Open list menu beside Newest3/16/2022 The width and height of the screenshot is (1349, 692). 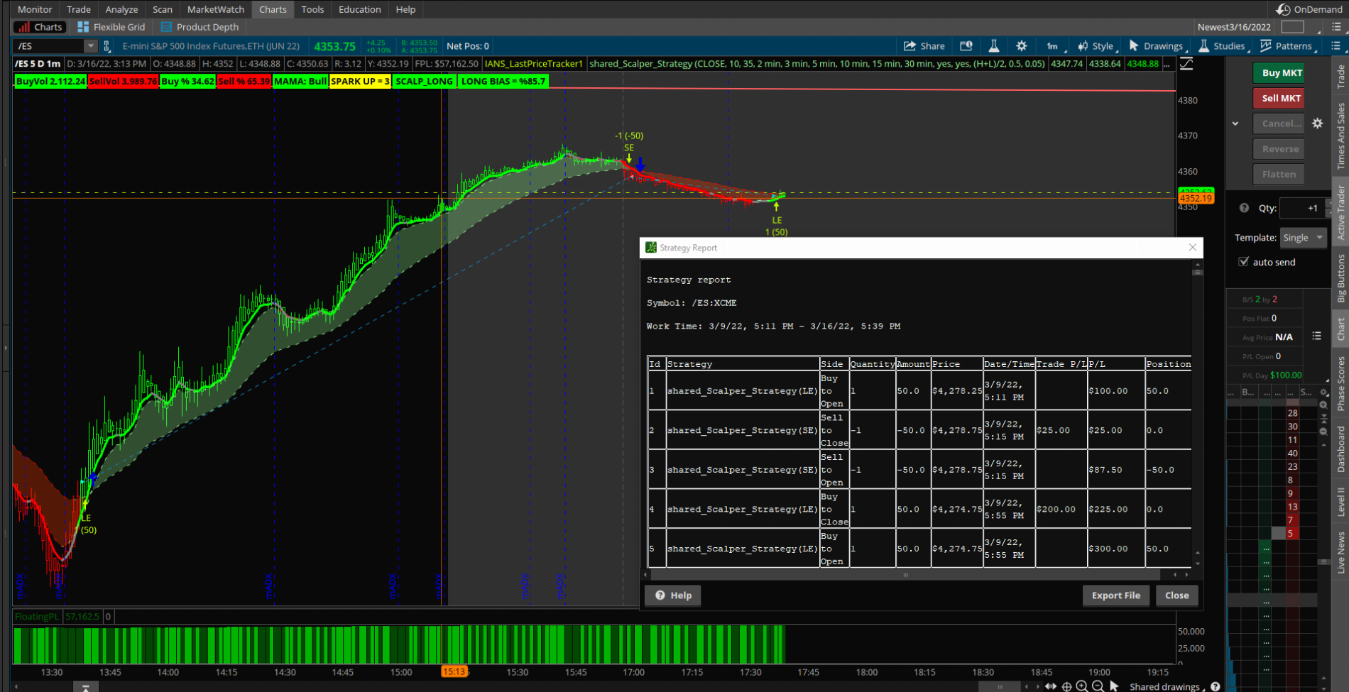point(1336,27)
